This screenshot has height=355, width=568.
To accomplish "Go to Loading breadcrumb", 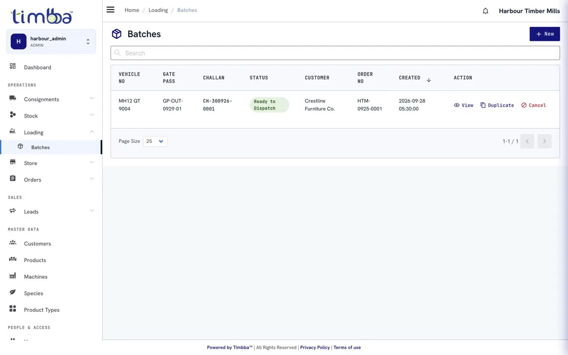I will (158, 10).
